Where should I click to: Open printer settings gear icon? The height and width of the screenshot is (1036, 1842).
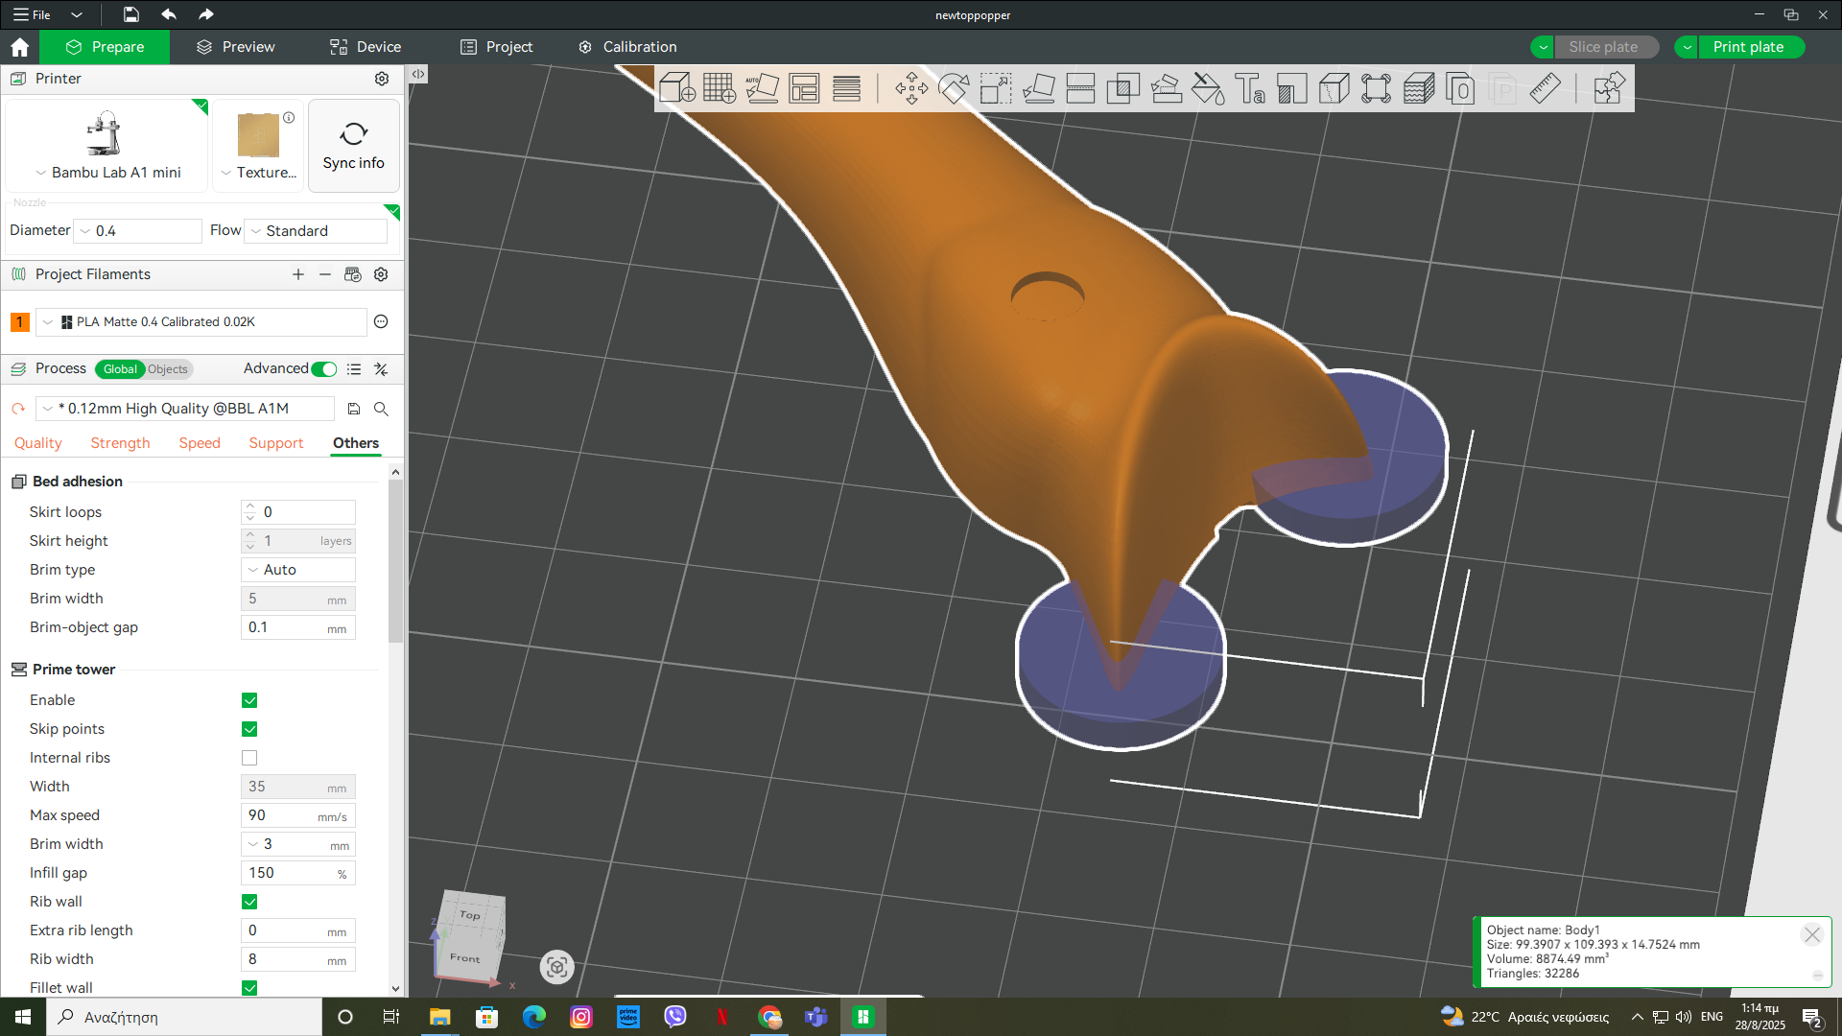click(382, 79)
